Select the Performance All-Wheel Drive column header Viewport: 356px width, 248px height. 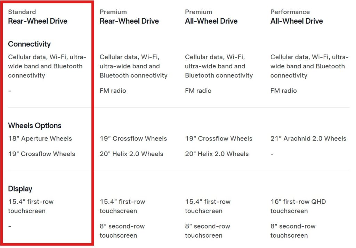[x=297, y=17]
